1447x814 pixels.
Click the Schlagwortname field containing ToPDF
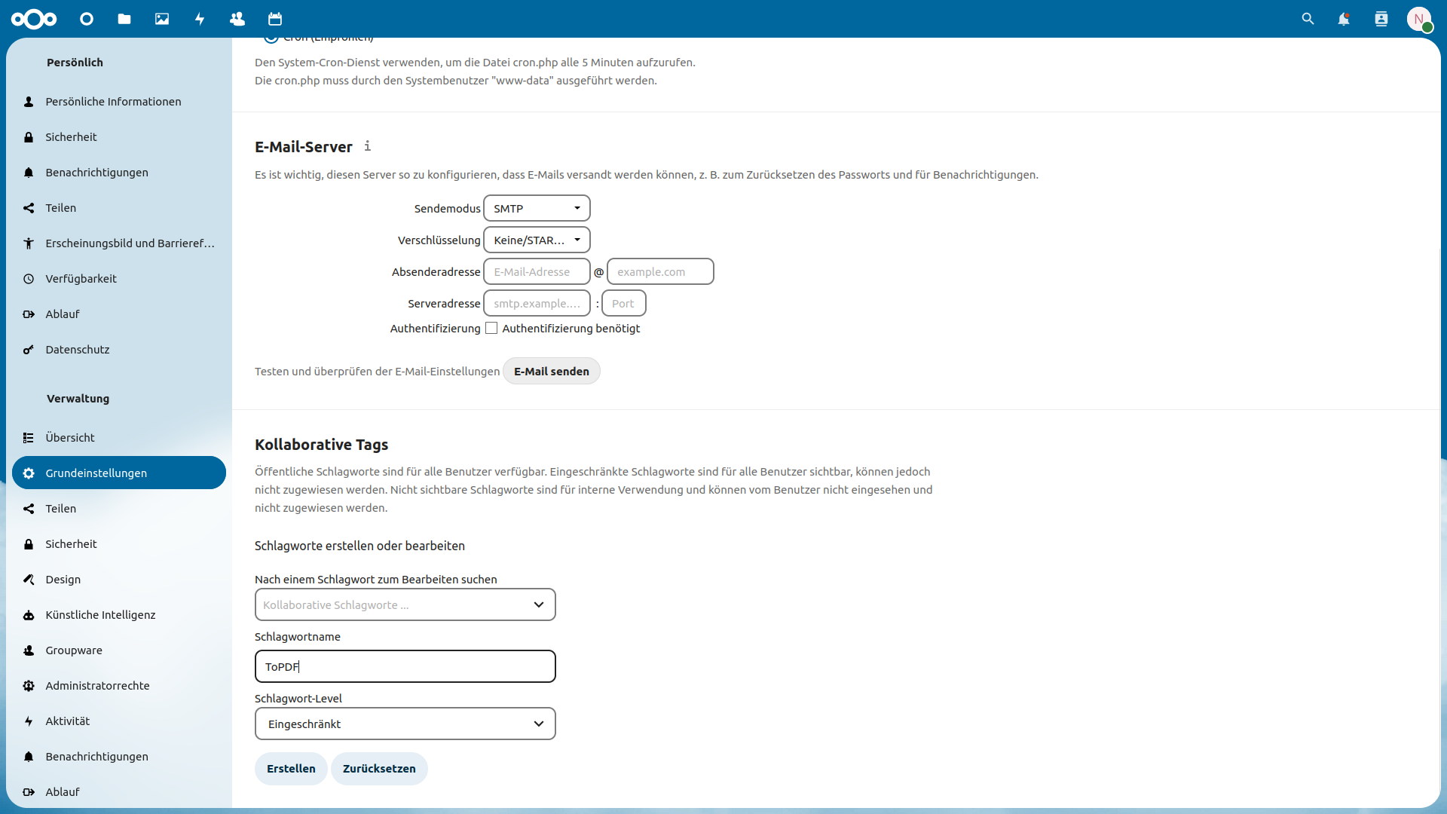[405, 667]
